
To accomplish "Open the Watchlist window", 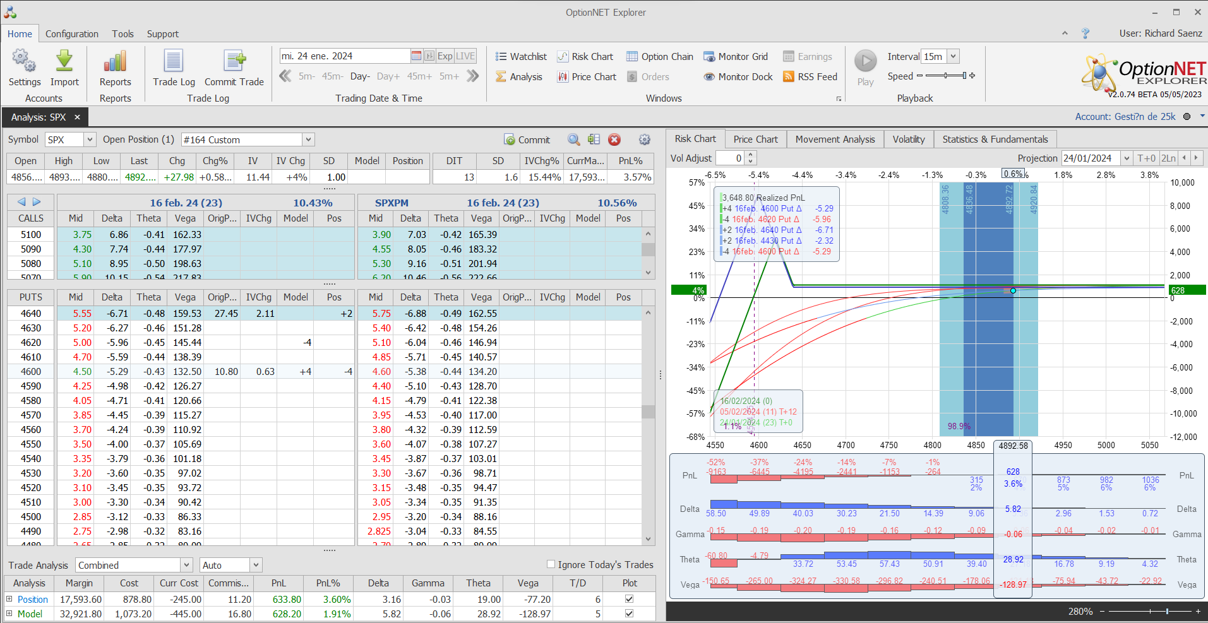I will tap(521, 57).
